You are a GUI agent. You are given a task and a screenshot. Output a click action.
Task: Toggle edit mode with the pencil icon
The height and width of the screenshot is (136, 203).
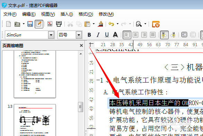point(39,24)
